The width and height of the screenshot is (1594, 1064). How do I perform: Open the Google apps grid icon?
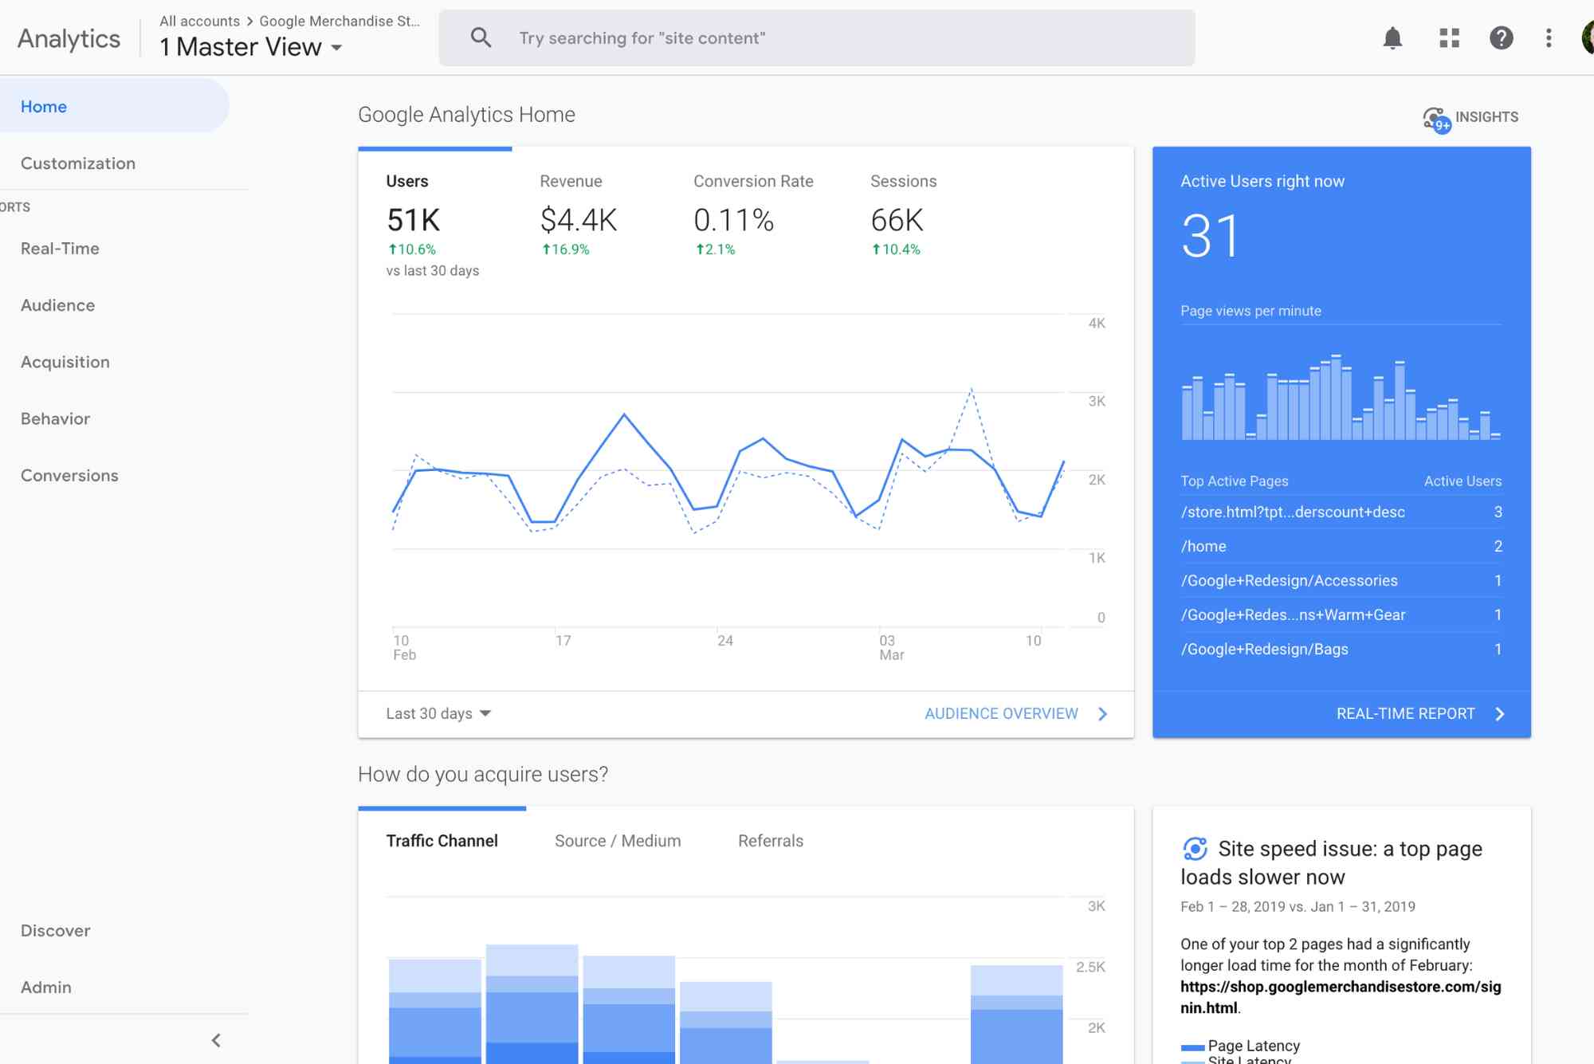click(1449, 37)
